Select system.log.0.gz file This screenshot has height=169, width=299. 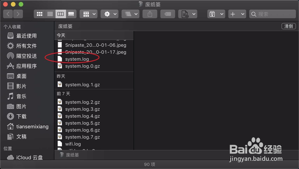point(79,66)
